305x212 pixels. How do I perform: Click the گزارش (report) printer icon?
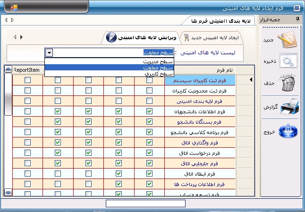[289, 107]
